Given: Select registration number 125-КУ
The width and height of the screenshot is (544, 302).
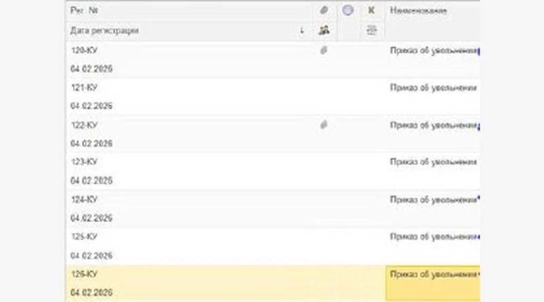Looking at the screenshot, I should (84, 237).
